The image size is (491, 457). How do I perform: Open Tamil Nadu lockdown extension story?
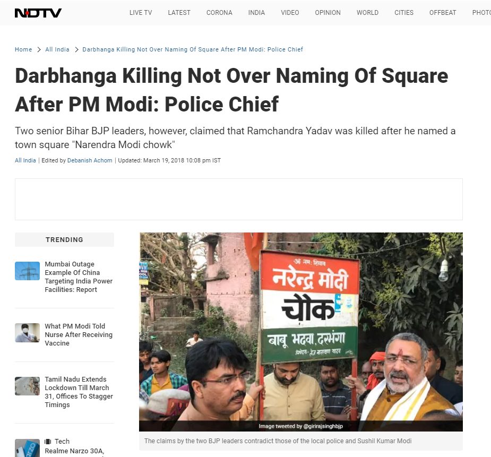pyautogui.click(x=79, y=392)
